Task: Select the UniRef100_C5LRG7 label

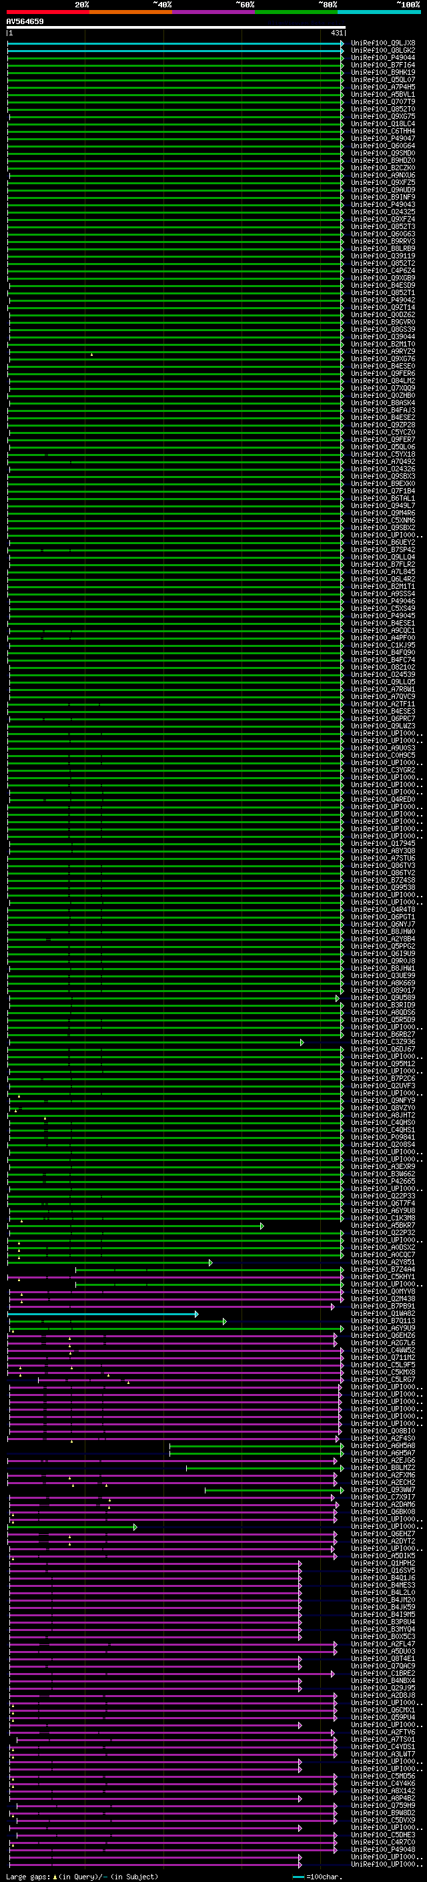Action: pyautogui.click(x=383, y=1379)
